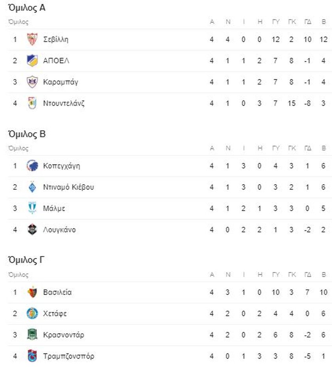This screenshot has width=332, height=374.
Task: Click the Ντιναμό Κιέβου diamond emblem
Action: (x=32, y=187)
